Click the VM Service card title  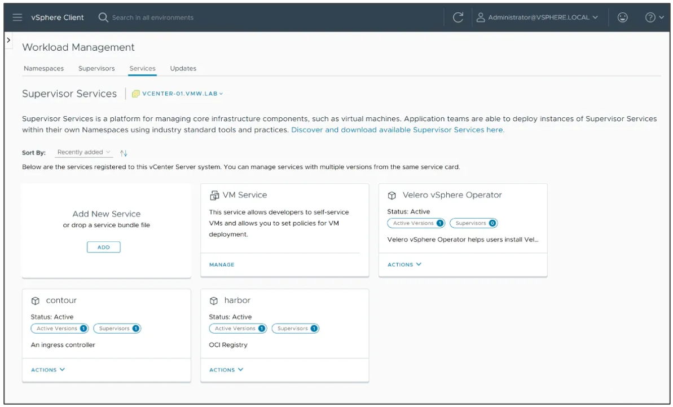pos(245,195)
